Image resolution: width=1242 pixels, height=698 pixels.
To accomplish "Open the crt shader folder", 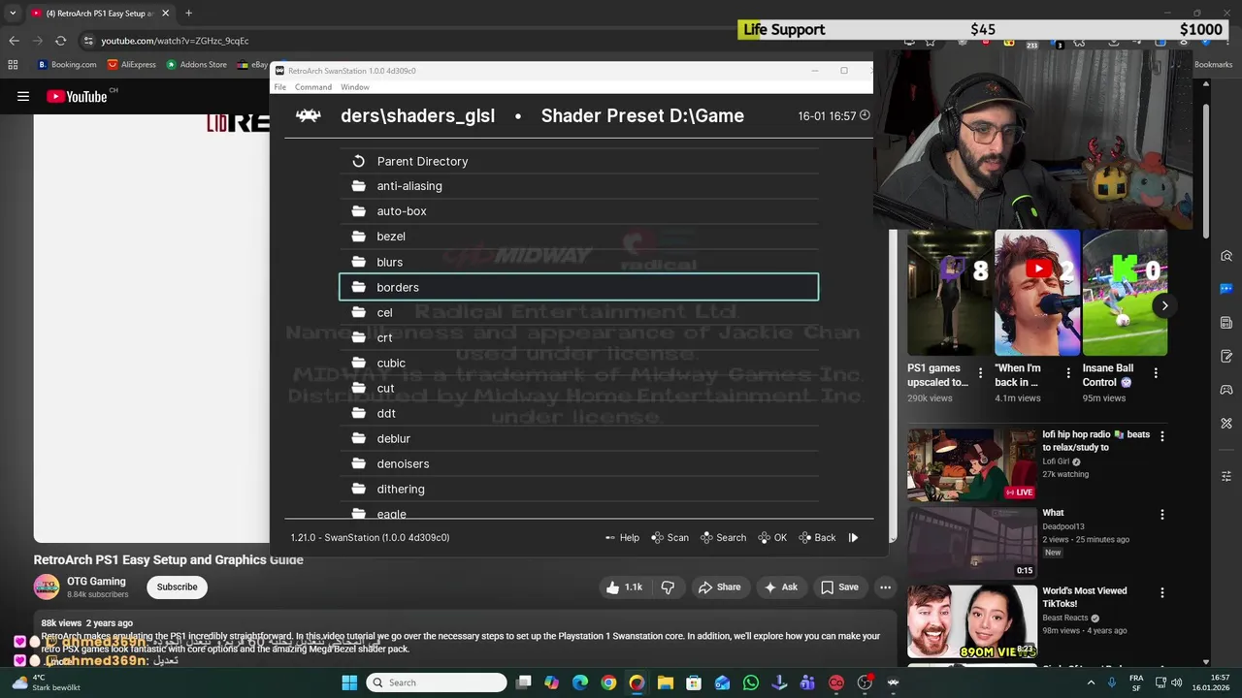I will (578, 337).
